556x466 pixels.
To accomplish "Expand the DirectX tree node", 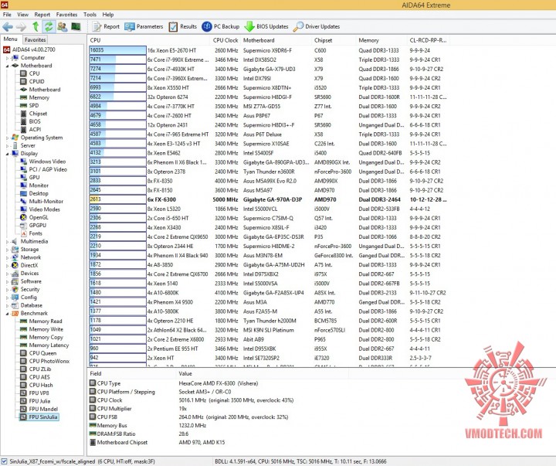I will (7, 266).
